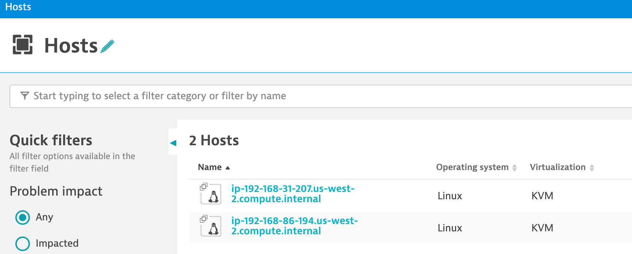Viewport: 632px width, 254px height.
Task: Sort by the Operating system column header
Action: tap(472, 167)
